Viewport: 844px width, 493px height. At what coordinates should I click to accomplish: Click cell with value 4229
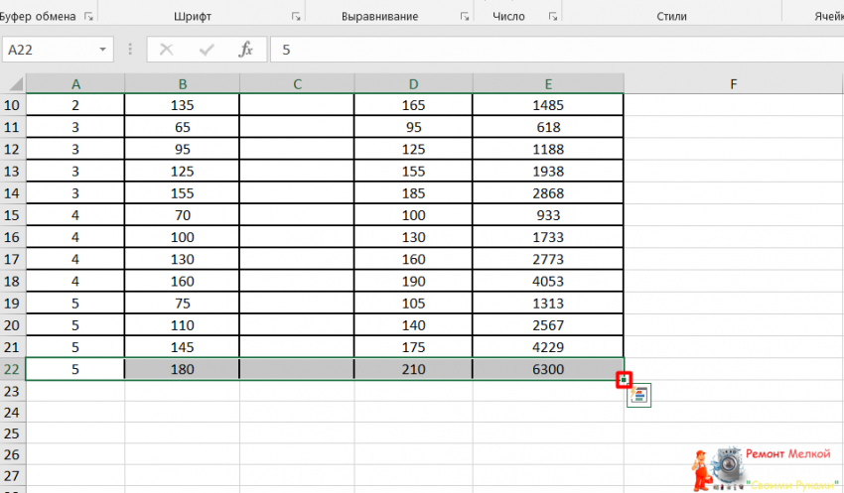tap(548, 347)
